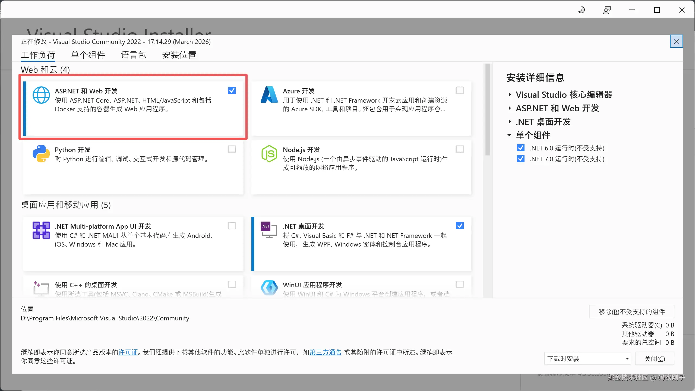
Task: Uncheck the .NET desktop development workload
Action: 460,226
